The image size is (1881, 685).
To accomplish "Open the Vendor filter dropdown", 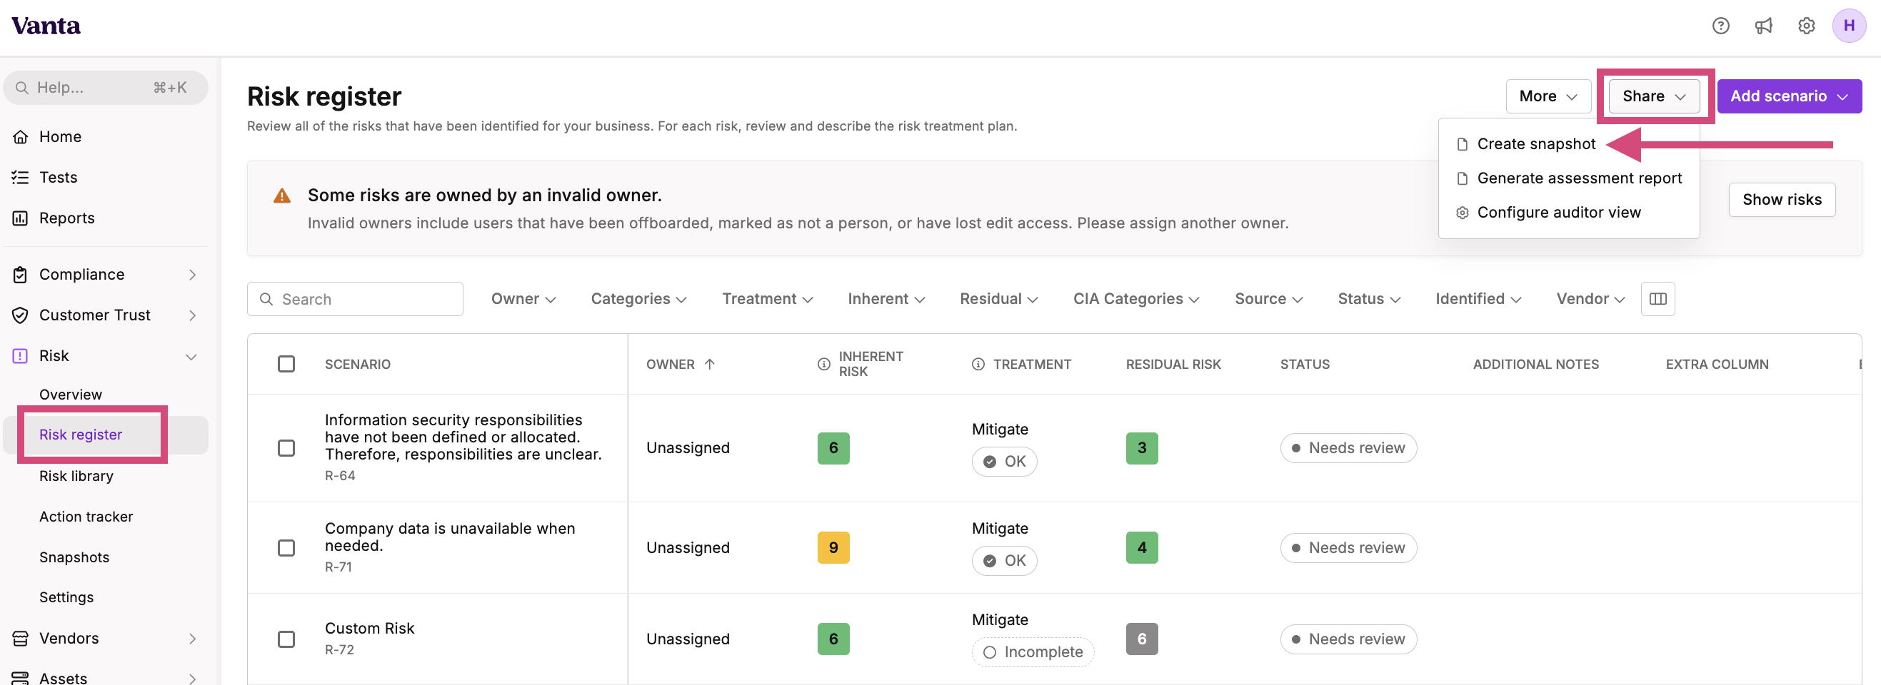I will pyautogui.click(x=1590, y=299).
